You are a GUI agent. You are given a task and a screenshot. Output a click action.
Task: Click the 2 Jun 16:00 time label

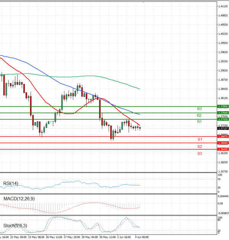124,237
